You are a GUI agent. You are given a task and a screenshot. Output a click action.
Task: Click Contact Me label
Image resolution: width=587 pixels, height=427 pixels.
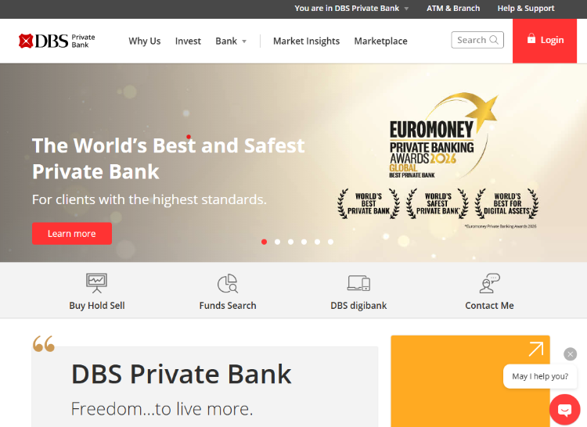tap(490, 306)
